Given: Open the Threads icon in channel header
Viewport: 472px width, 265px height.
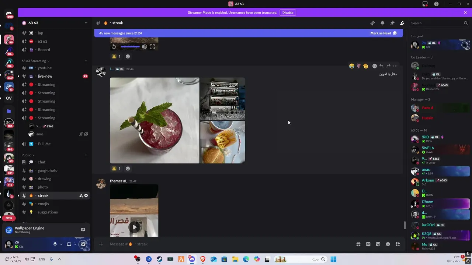Looking at the screenshot, I should pyautogui.click(x=372, y=23).
